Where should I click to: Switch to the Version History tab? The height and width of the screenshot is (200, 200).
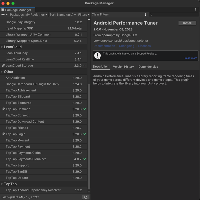coord(123,66)
